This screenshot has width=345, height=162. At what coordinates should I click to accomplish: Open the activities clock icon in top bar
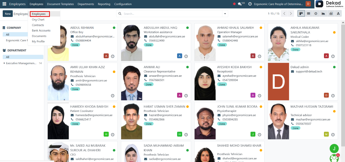[x=250, y=4]
